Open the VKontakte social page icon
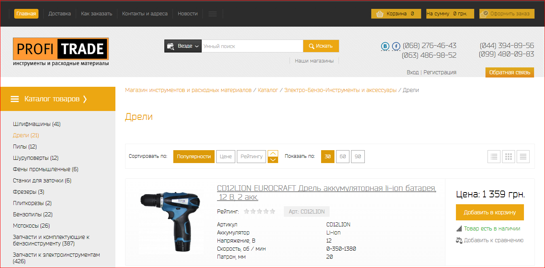This screenshot has width=545, height=268. click(x=385, y=46)
